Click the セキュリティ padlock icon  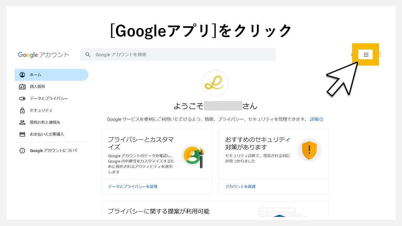click(22, 110)
